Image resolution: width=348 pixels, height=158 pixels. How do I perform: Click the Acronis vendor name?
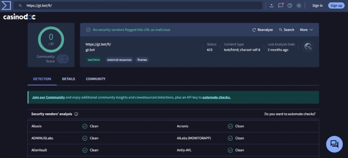(x=183, y=126)
